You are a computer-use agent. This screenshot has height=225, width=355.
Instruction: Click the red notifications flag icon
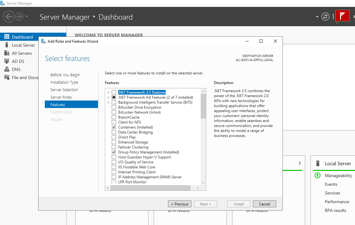click(342, 16)
